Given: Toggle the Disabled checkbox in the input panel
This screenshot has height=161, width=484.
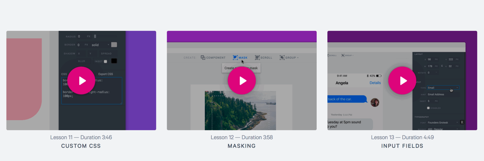Looking at the screenshot, I should [428, 108].
